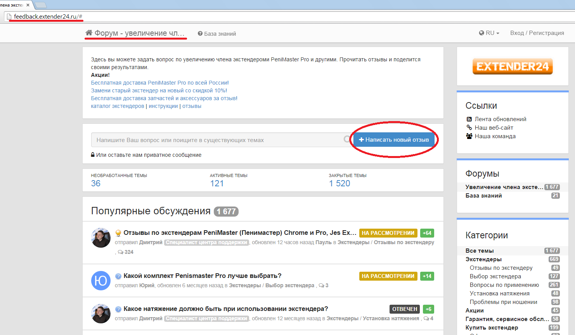This screenshot has width=575, height=335.
Task: Follow the каталог экстендеров link
Action: tap(118, 106)
